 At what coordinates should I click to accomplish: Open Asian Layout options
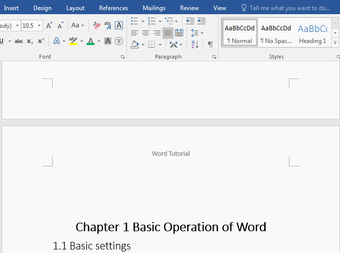174,45
